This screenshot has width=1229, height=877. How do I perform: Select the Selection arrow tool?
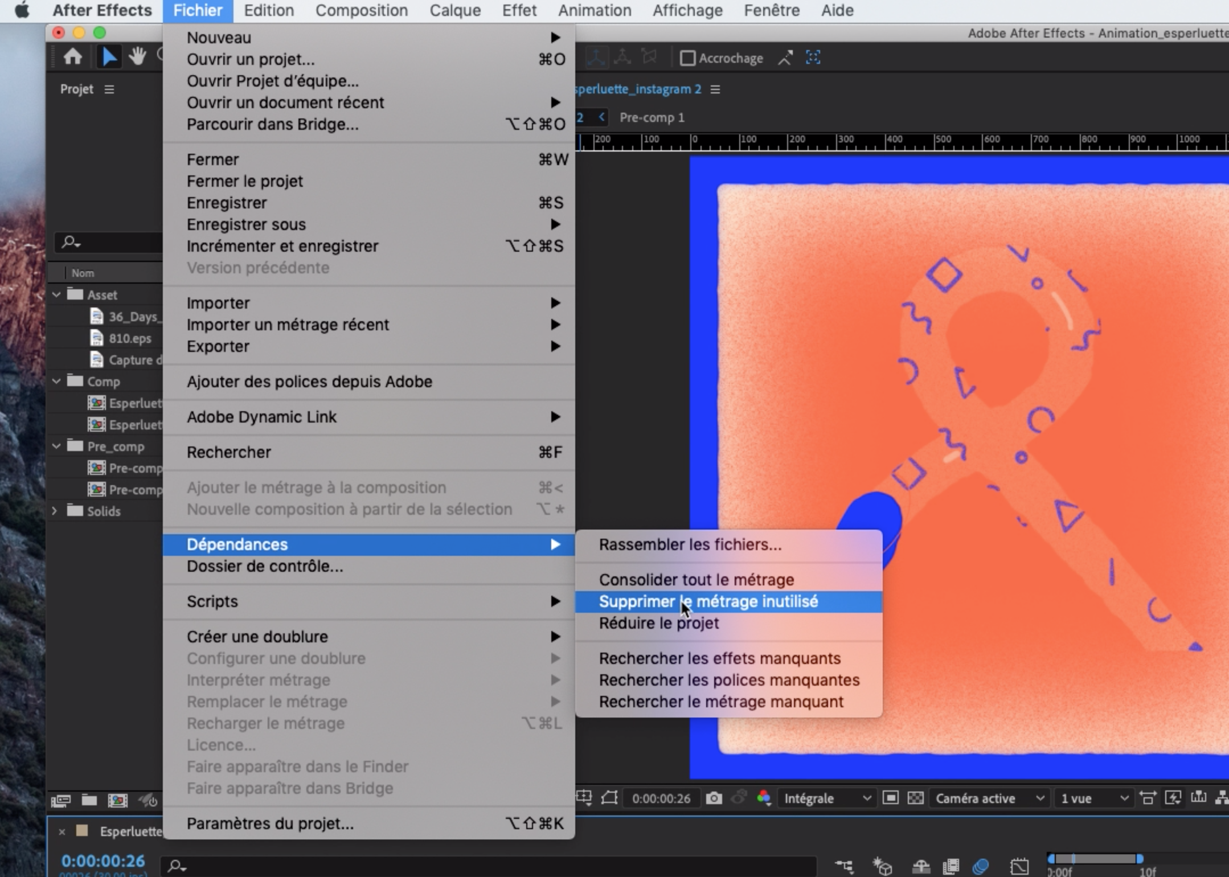[x=109, y=57]
